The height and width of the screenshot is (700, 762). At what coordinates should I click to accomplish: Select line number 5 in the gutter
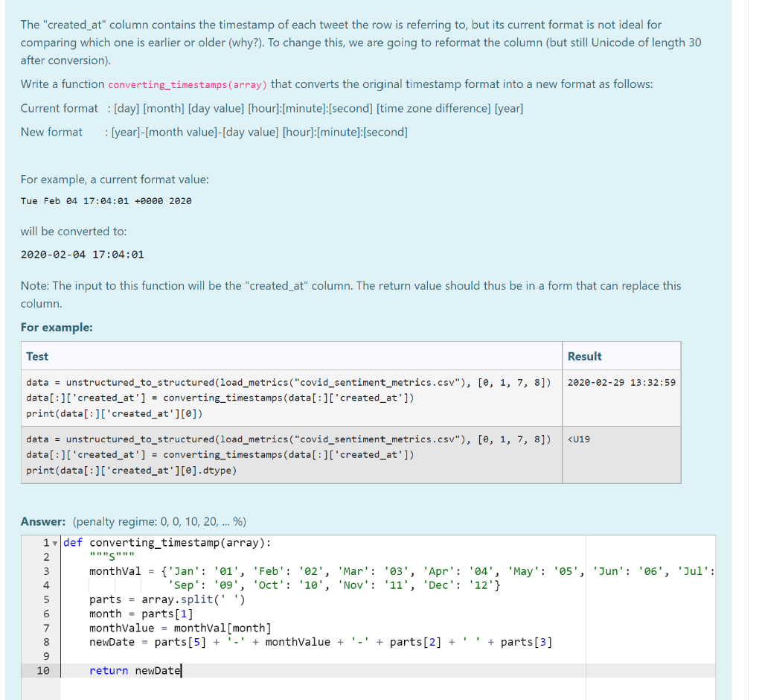coord(47,599)
